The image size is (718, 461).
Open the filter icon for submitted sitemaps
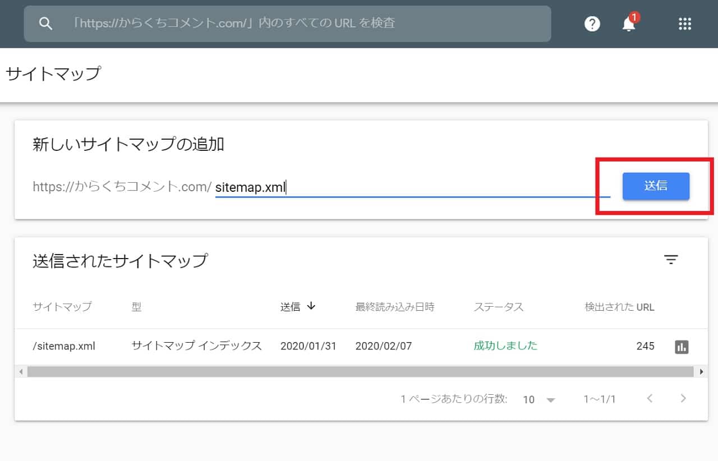click(671, 260)
